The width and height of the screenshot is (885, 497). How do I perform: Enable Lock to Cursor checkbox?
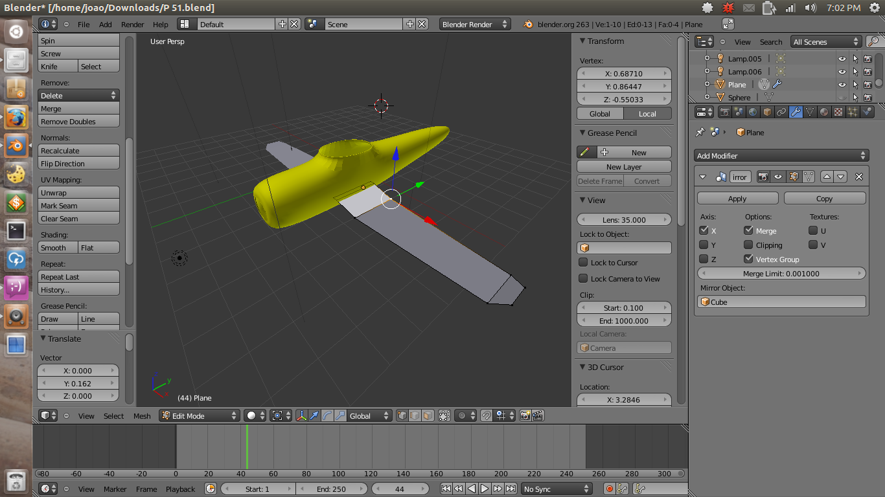tap(583, 262)
